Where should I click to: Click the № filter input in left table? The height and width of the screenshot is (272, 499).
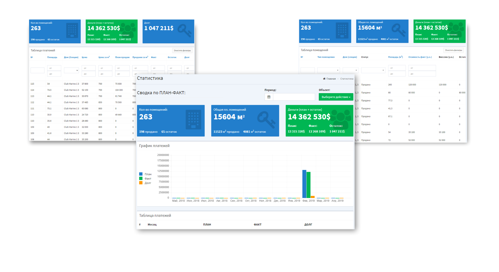[37, 71]
